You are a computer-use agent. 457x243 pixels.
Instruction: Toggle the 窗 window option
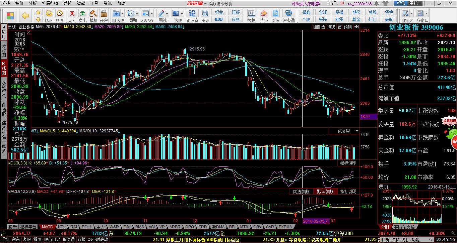340,27
